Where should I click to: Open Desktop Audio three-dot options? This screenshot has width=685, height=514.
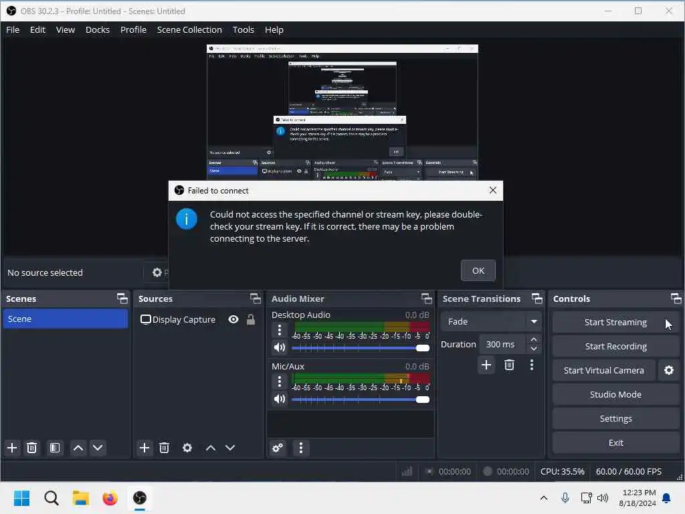click(x=280, y=330)
